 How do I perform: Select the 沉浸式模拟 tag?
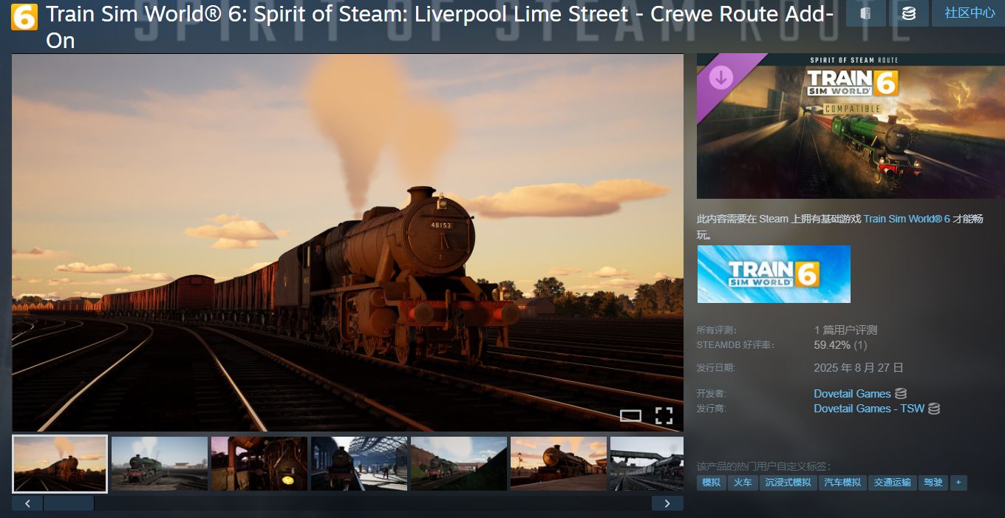788,483
